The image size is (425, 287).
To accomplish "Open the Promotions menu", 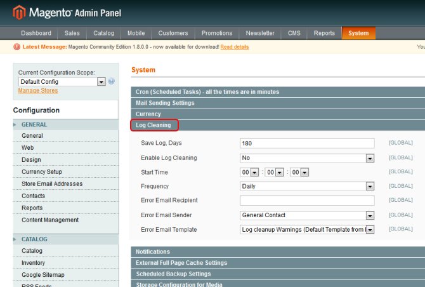I will pos(217,33).
